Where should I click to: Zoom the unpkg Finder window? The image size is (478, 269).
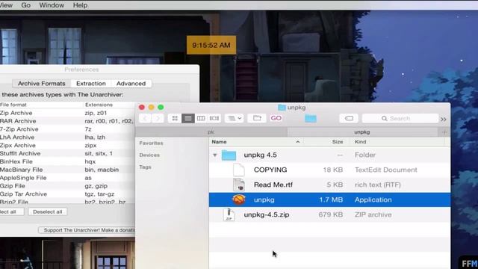point(161,108)
